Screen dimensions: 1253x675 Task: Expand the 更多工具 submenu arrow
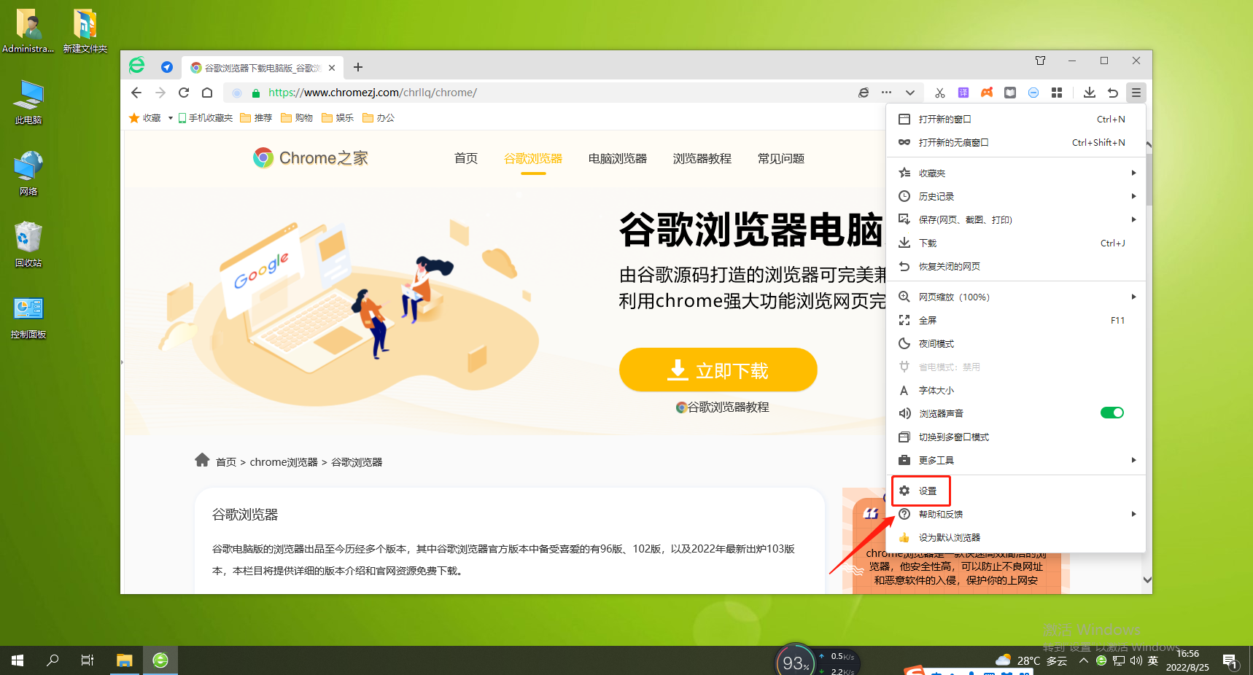tap(1133, 460)
